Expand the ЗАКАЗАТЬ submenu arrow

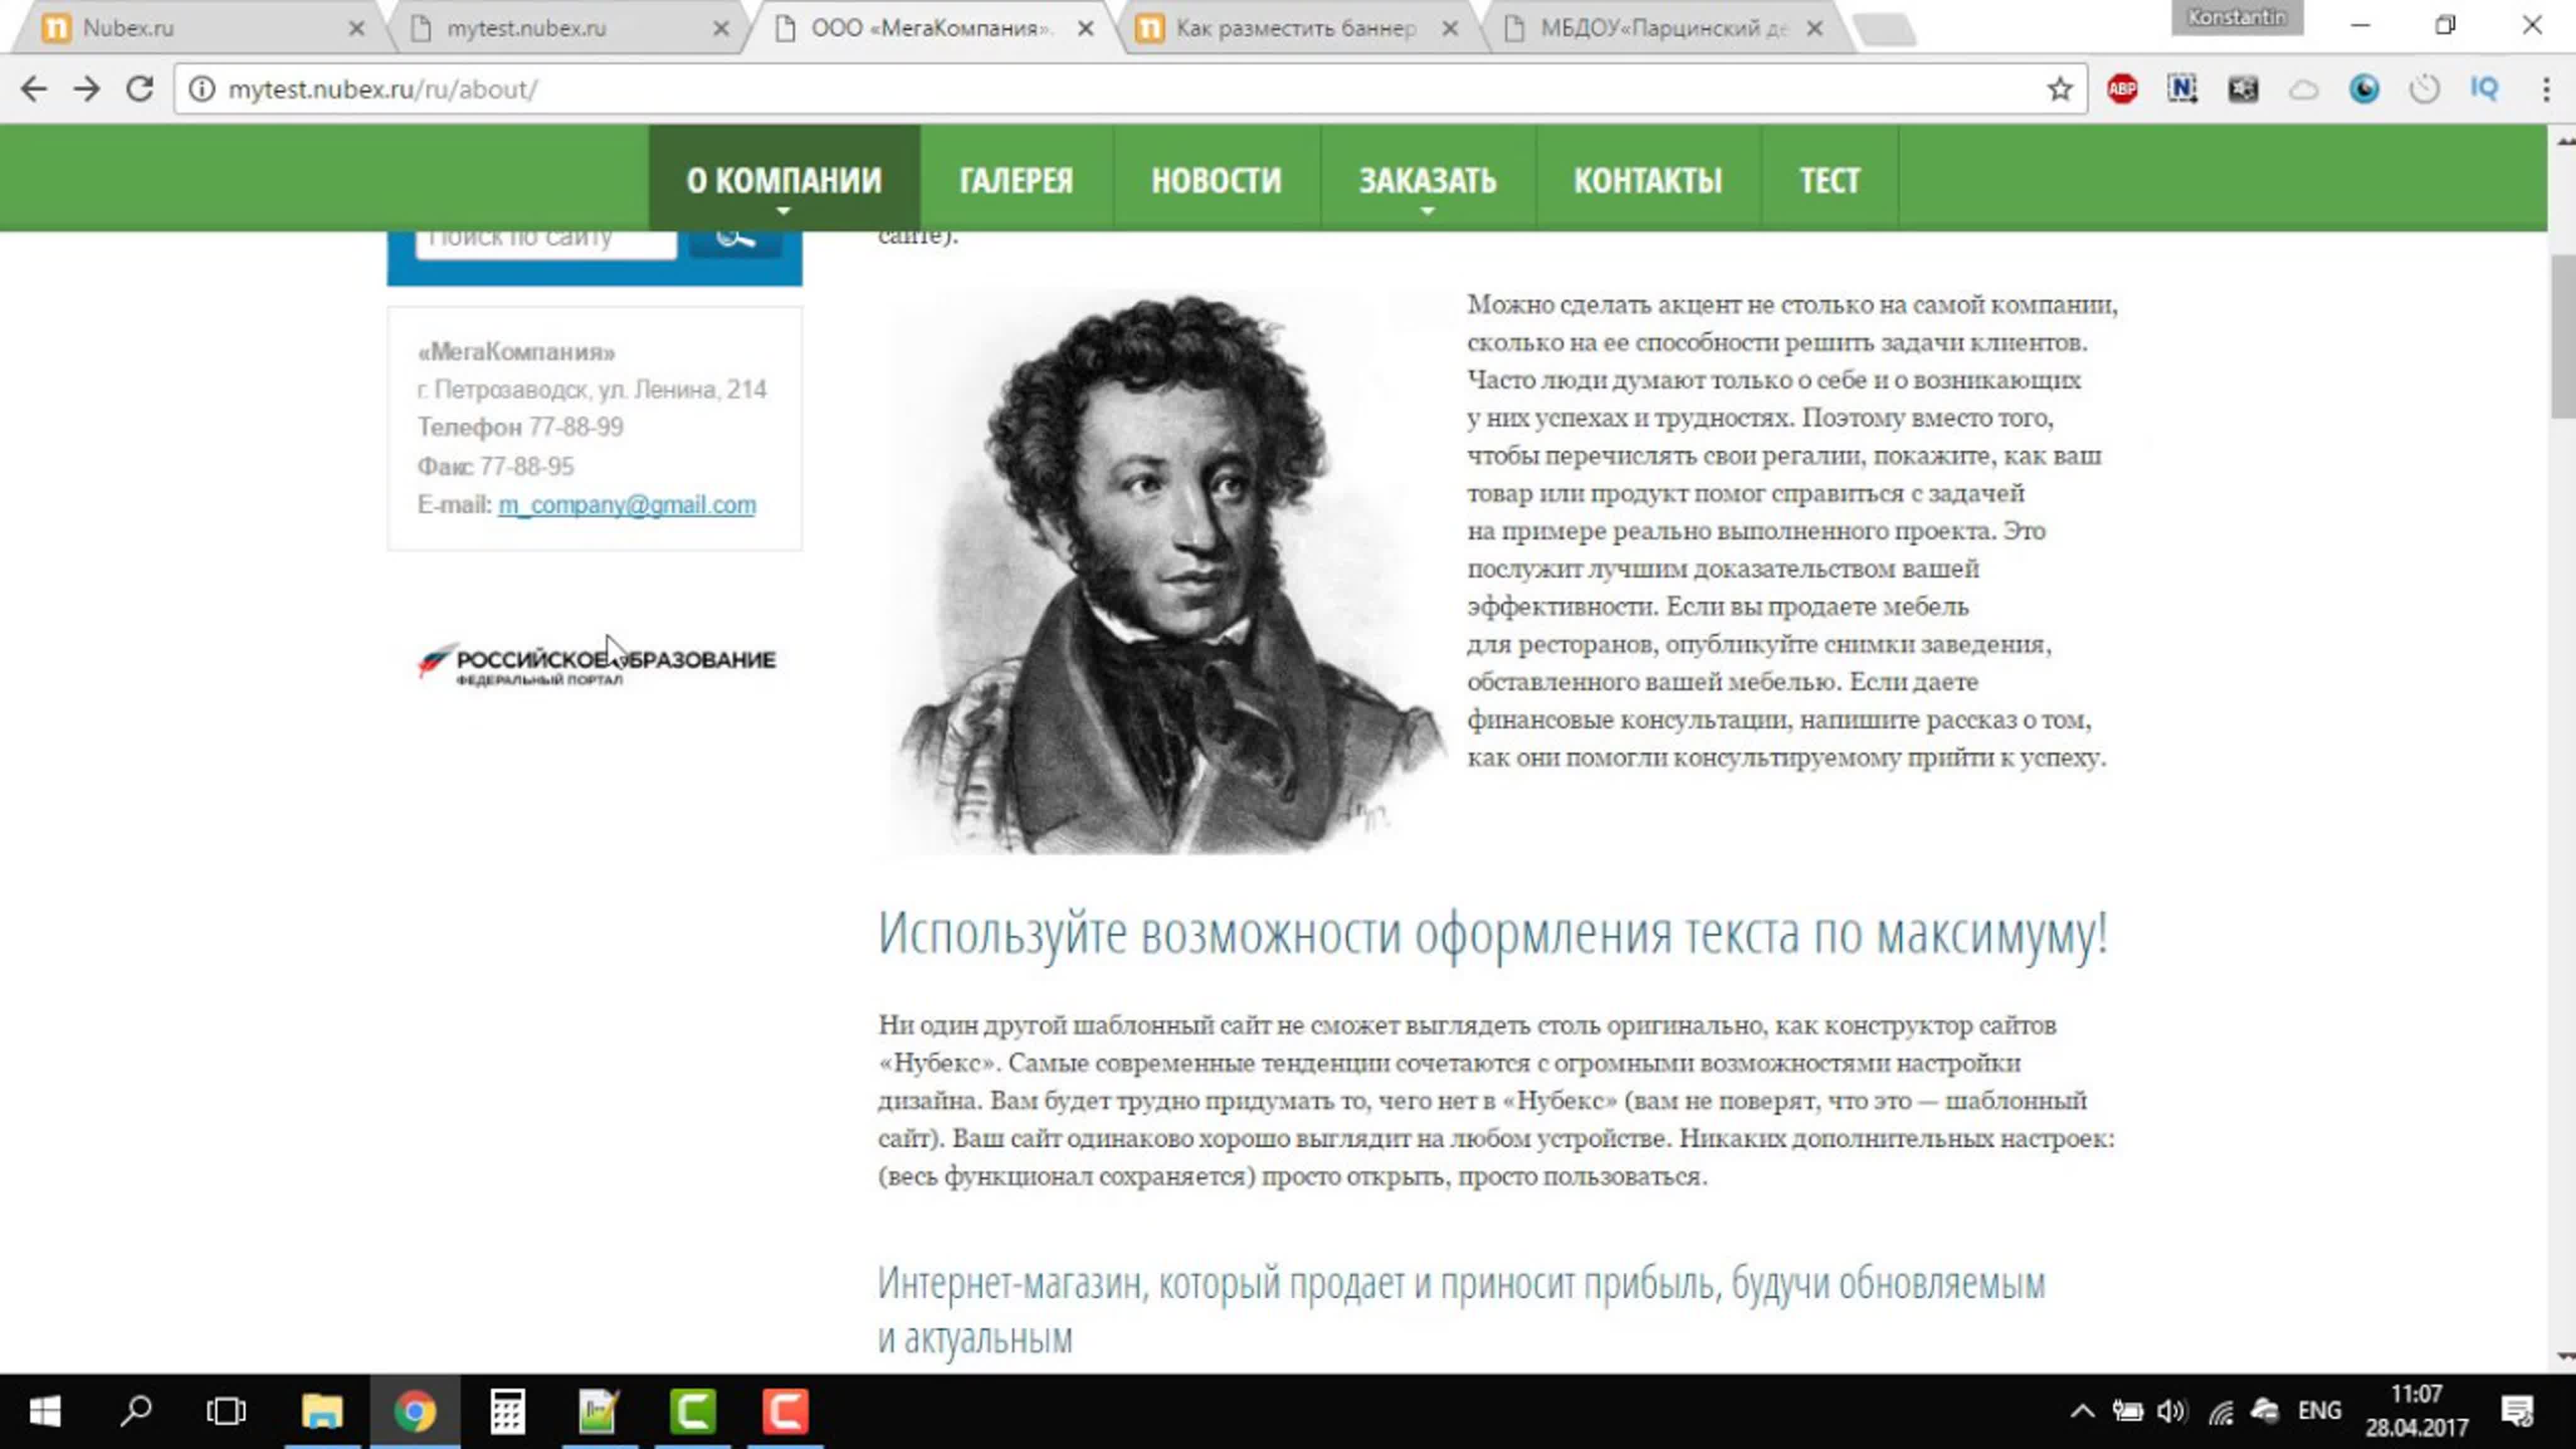1427,211
